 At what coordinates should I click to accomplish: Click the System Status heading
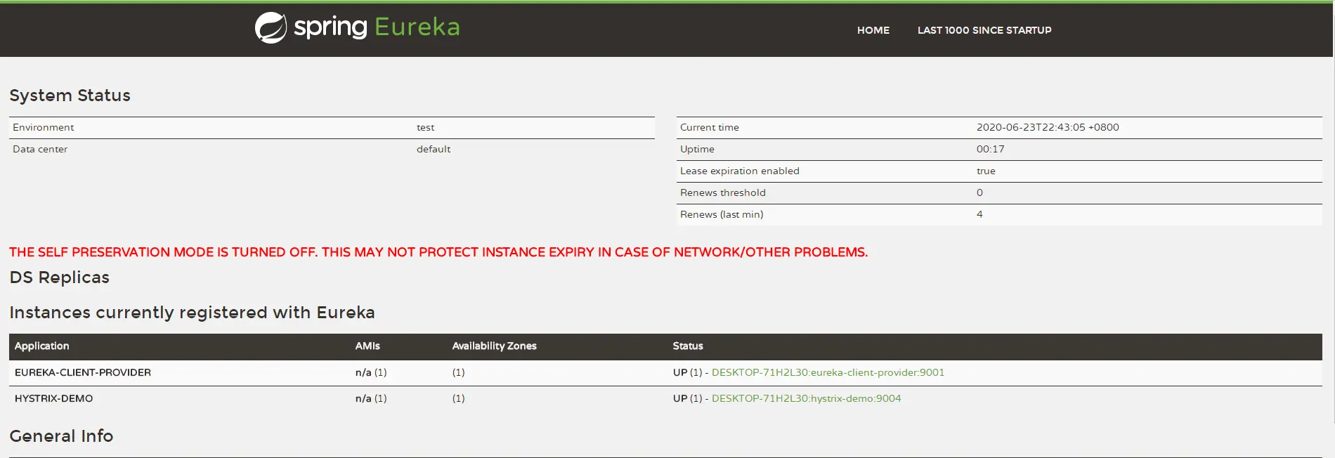70,96
